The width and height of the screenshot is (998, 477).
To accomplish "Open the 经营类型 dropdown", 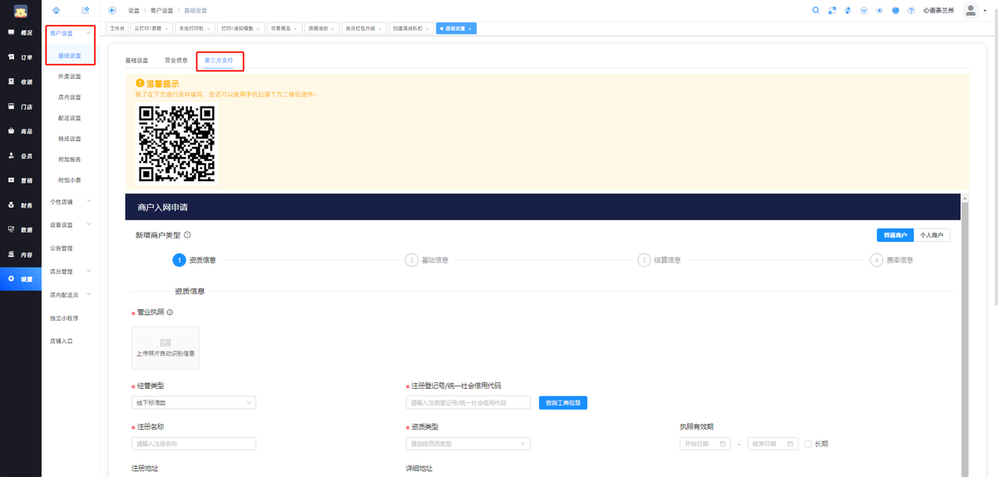I will 194,403.
